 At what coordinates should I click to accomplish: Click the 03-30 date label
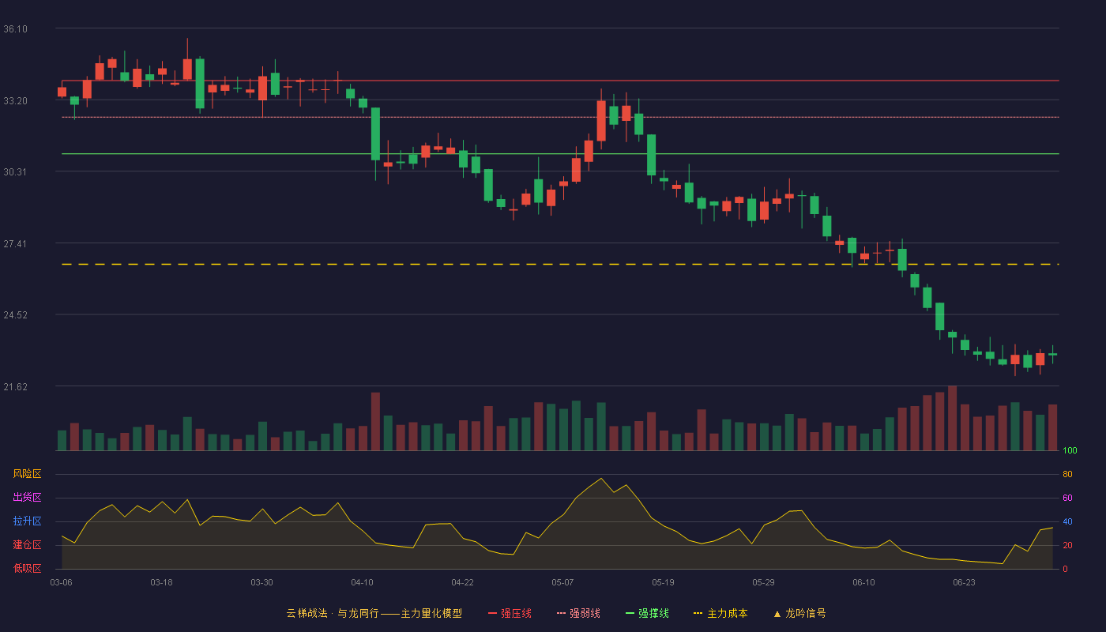tap(261, 582)
